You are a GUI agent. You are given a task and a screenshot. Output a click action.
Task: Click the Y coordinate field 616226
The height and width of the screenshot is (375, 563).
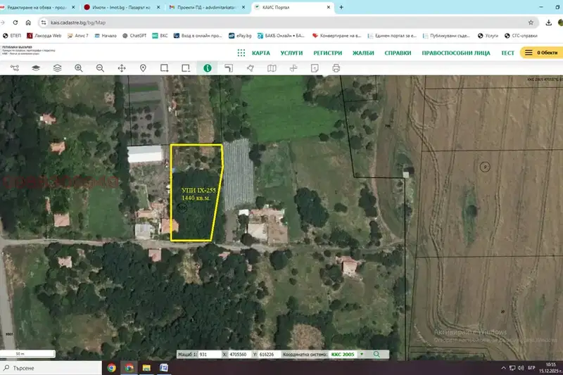point(269,354)
